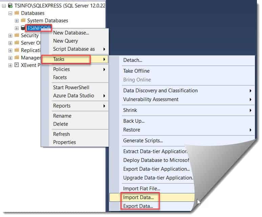
Task: Click the Security folder icon
Action: point(17,35)
